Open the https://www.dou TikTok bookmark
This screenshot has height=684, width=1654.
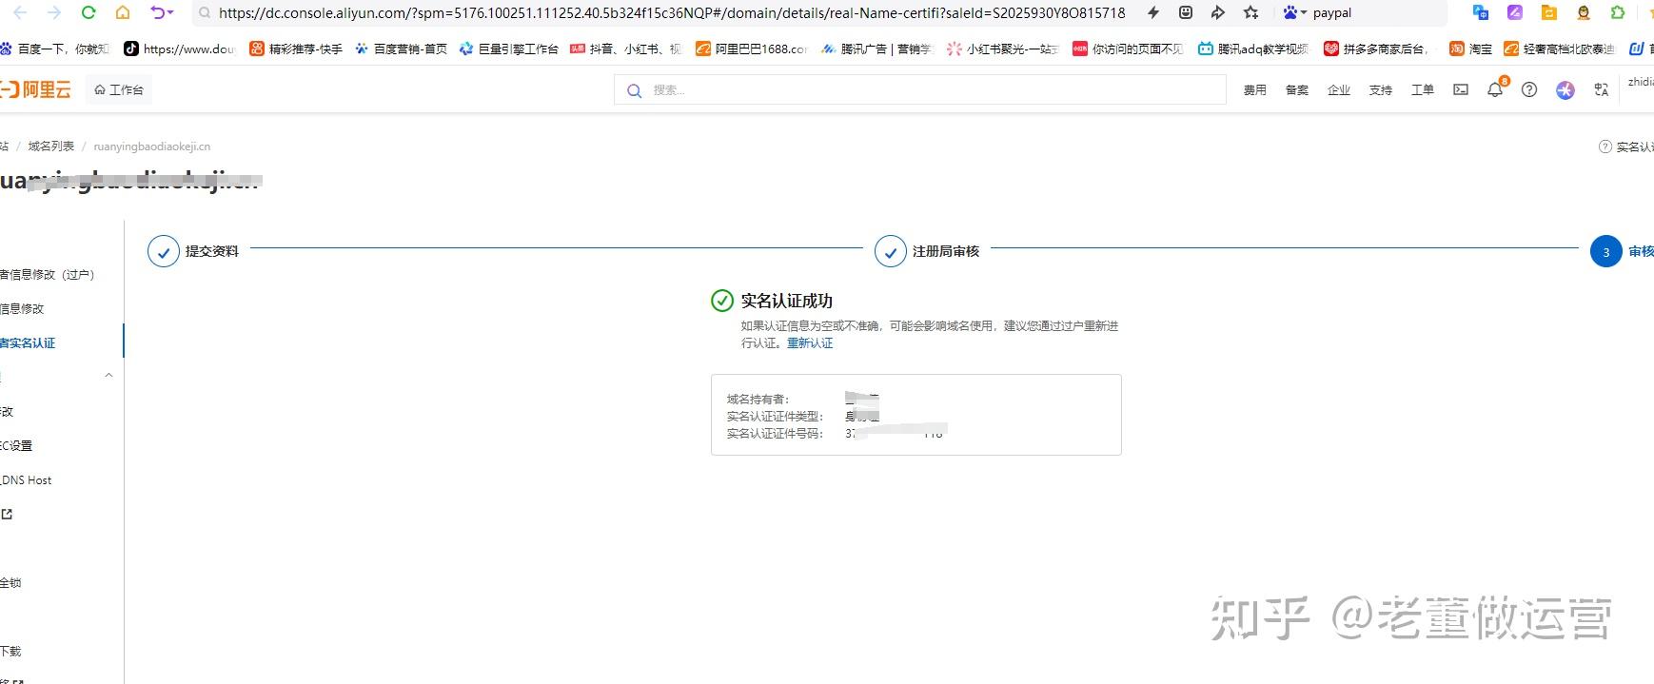click(179, 49)
